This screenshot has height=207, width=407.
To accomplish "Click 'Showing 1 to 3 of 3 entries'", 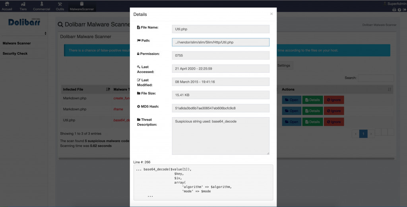I will click(81, 134).
